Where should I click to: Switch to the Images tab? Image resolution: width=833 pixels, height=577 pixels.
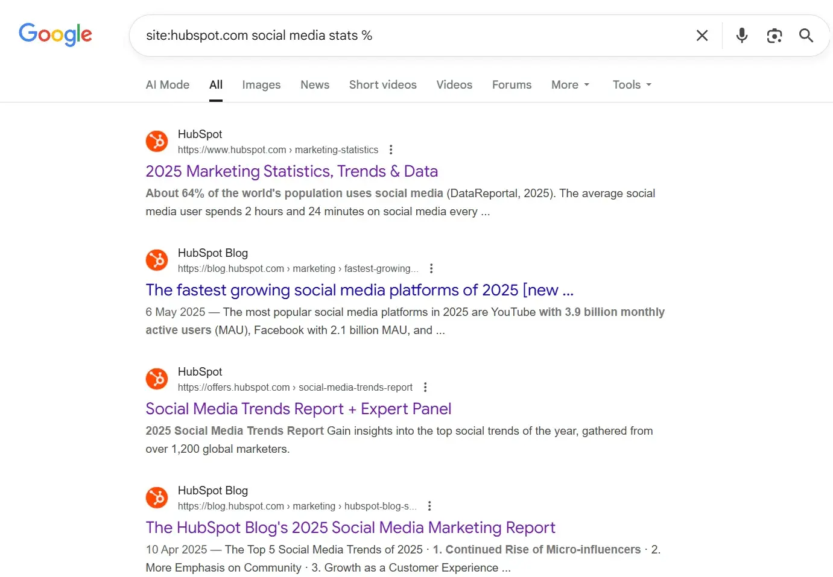[x=261, y=84]
